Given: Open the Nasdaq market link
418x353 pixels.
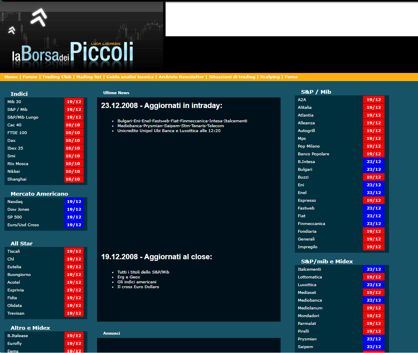Looking at the screenshot, I should 15,202.
